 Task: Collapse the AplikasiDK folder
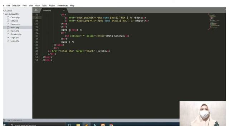point(4,14)
